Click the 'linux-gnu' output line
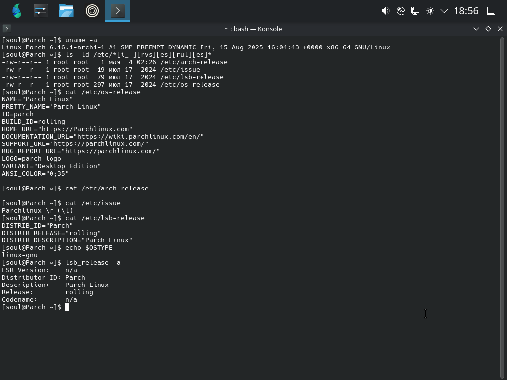Screen dimensions: 507x380 click(20, 256)
